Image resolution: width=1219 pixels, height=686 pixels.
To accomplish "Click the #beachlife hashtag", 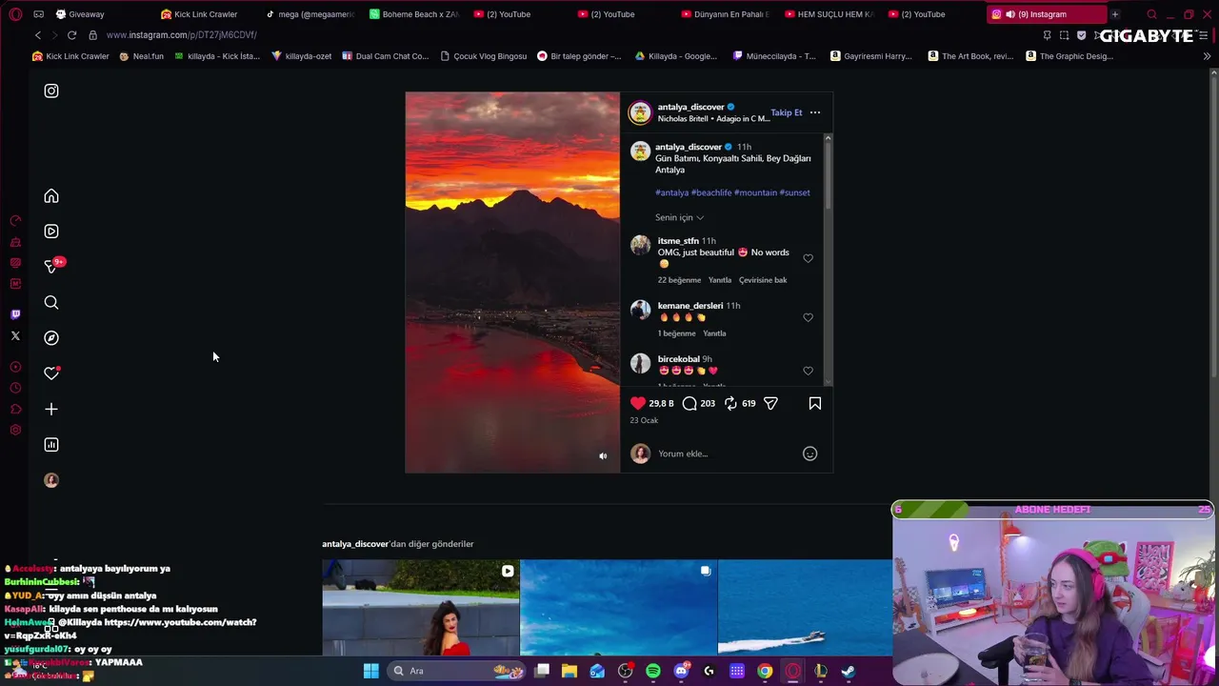I will pyautogui.click(x=711, y=193).
